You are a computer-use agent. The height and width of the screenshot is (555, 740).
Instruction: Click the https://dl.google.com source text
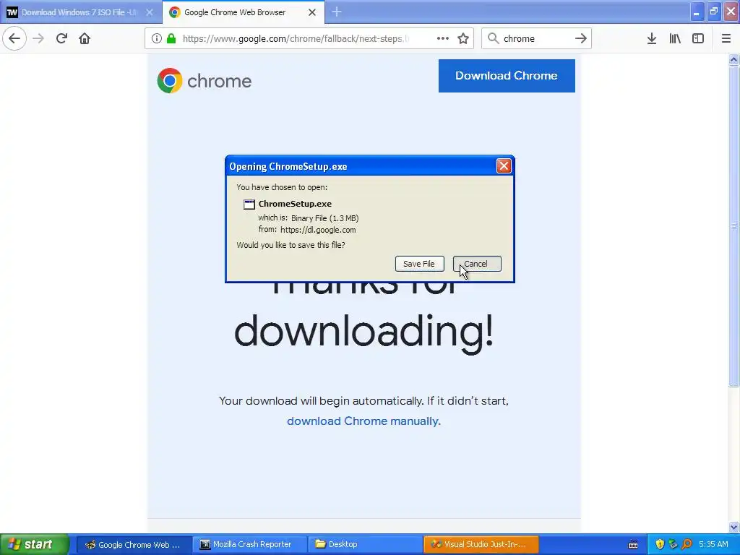pyautogui.click(x=318, y=230)
